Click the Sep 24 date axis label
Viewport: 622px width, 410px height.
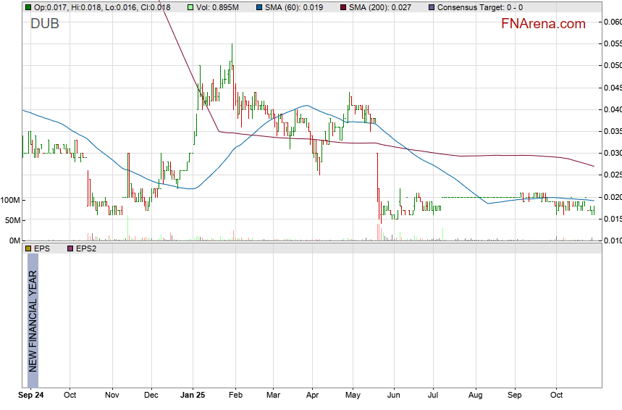pyautogui.click(x=30, y=396)
